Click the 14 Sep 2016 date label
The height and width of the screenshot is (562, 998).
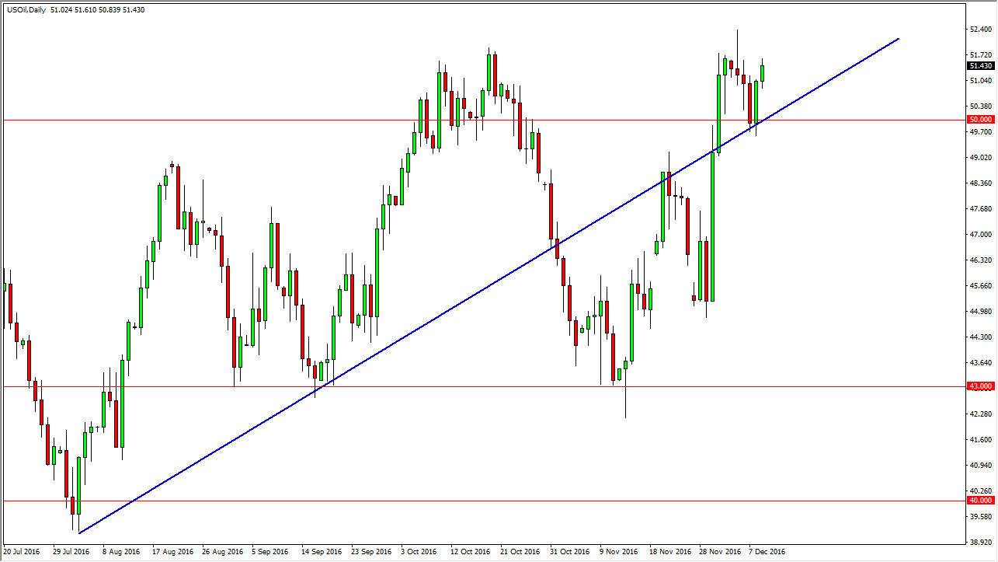click(320, 553)
